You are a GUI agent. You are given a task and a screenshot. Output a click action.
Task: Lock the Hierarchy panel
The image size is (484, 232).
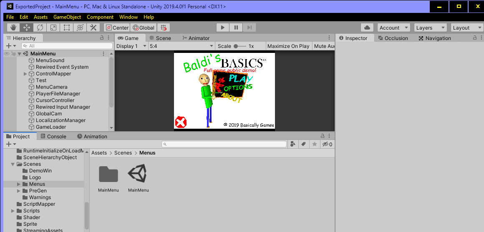(x=102, y=37)
